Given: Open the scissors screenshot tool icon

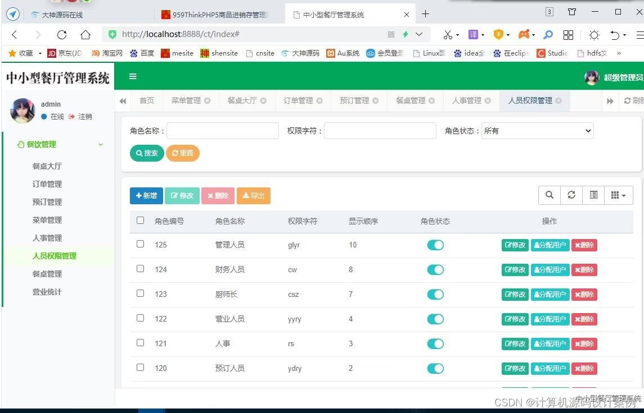Looking at the screenshot, I should pyautogui.click(x=448, y=35).
